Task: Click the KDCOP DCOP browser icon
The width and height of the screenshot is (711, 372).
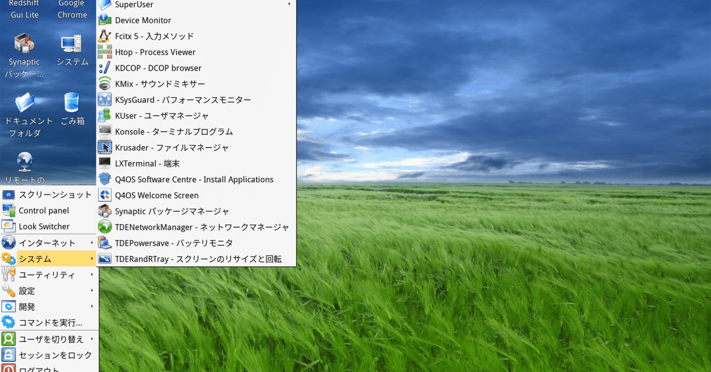Action: tap(105, 68)
